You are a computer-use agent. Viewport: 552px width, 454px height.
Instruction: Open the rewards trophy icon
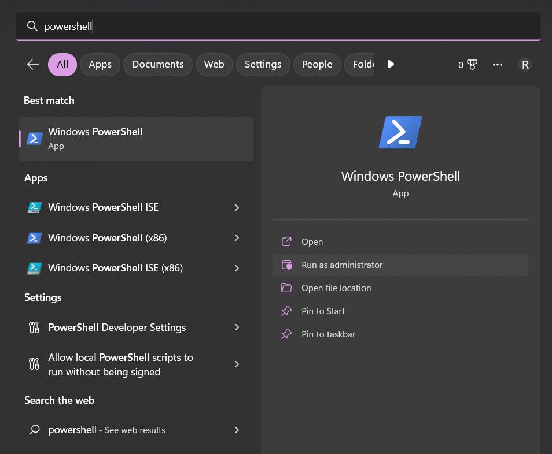pos(472,65)
